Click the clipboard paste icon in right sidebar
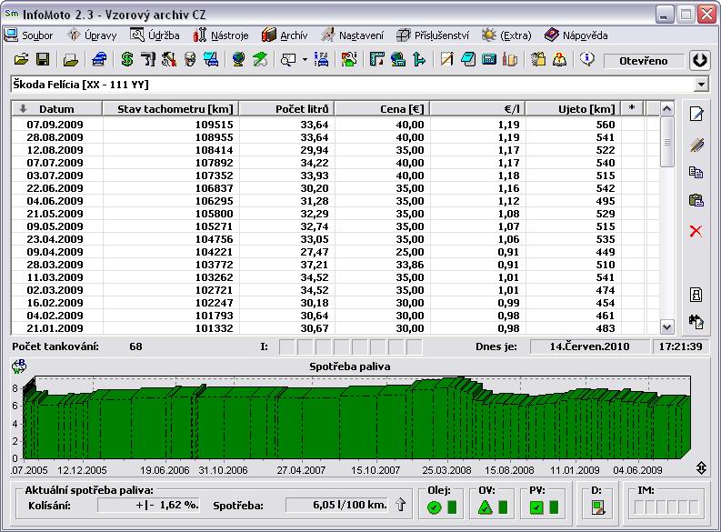 tap(696, 200)
